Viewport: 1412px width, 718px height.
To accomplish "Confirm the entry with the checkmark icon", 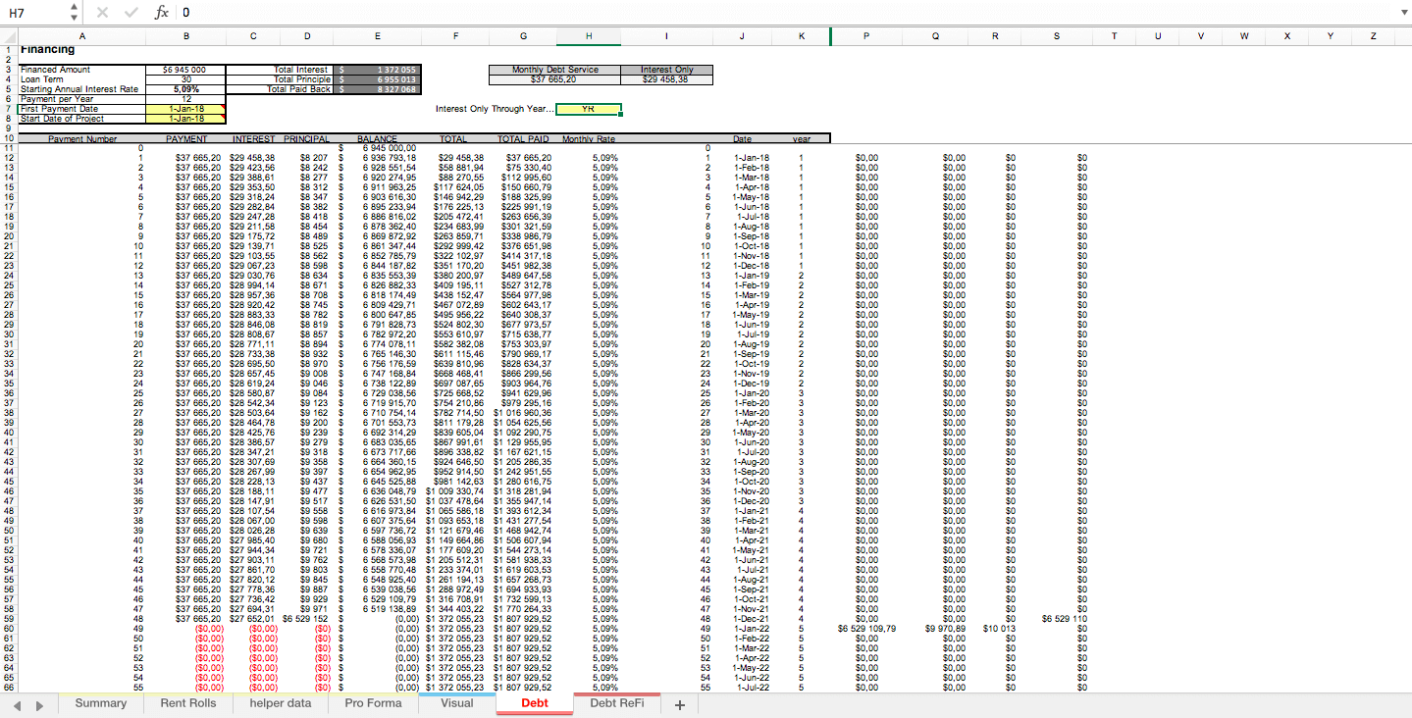I will pyautogui.click(x=131, y=12).
